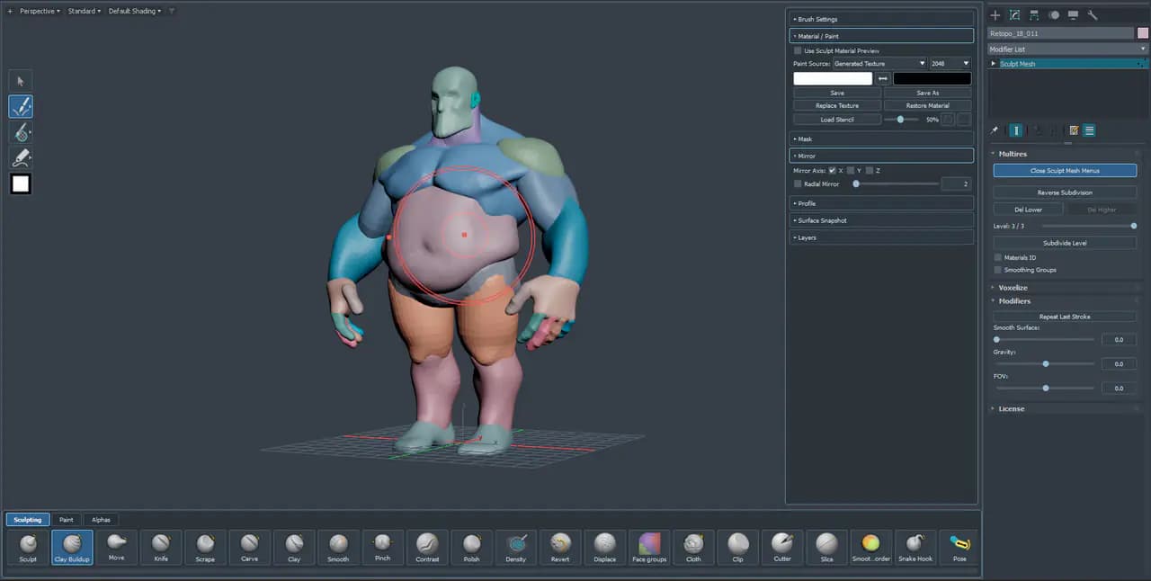Click the Reverse Subdivision button
The width and height of the screenshot is (1151, 581).
point(1065,192)
